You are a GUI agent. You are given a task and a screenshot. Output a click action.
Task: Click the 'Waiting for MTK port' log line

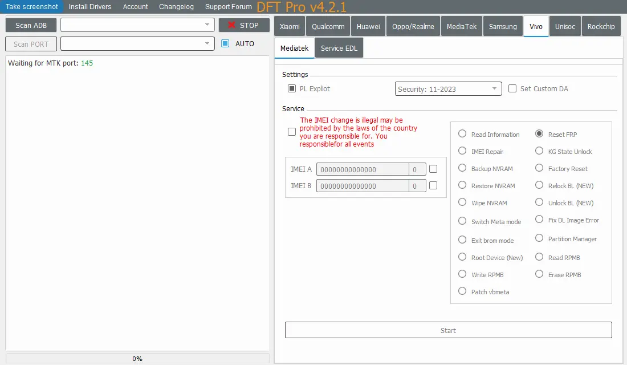click(x=50, y=63)
